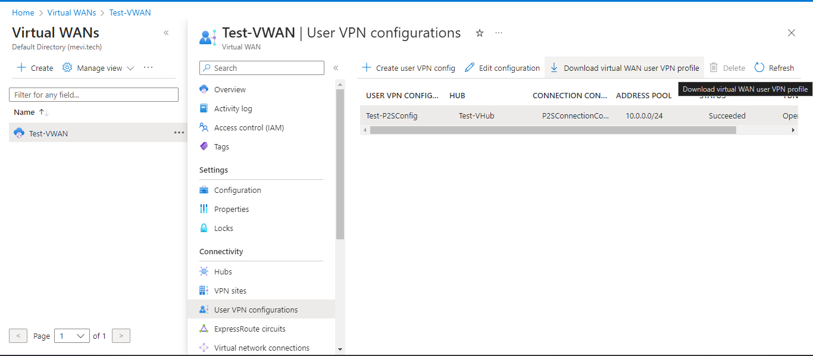Select the Test-P2SConfig table cell
The image size is (813, 356).
pos(392,115)
